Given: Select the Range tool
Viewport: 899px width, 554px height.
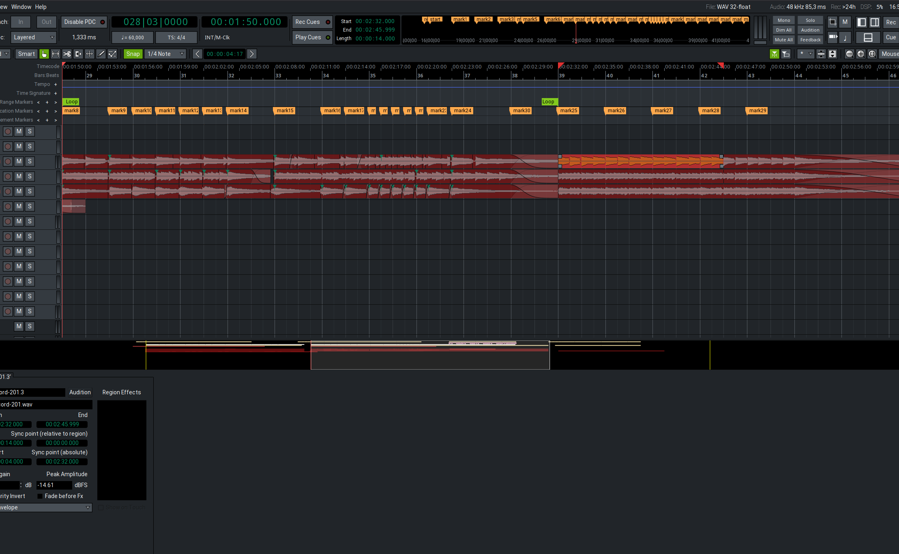Looking at the screenshot, I should (x=56, y=54).
